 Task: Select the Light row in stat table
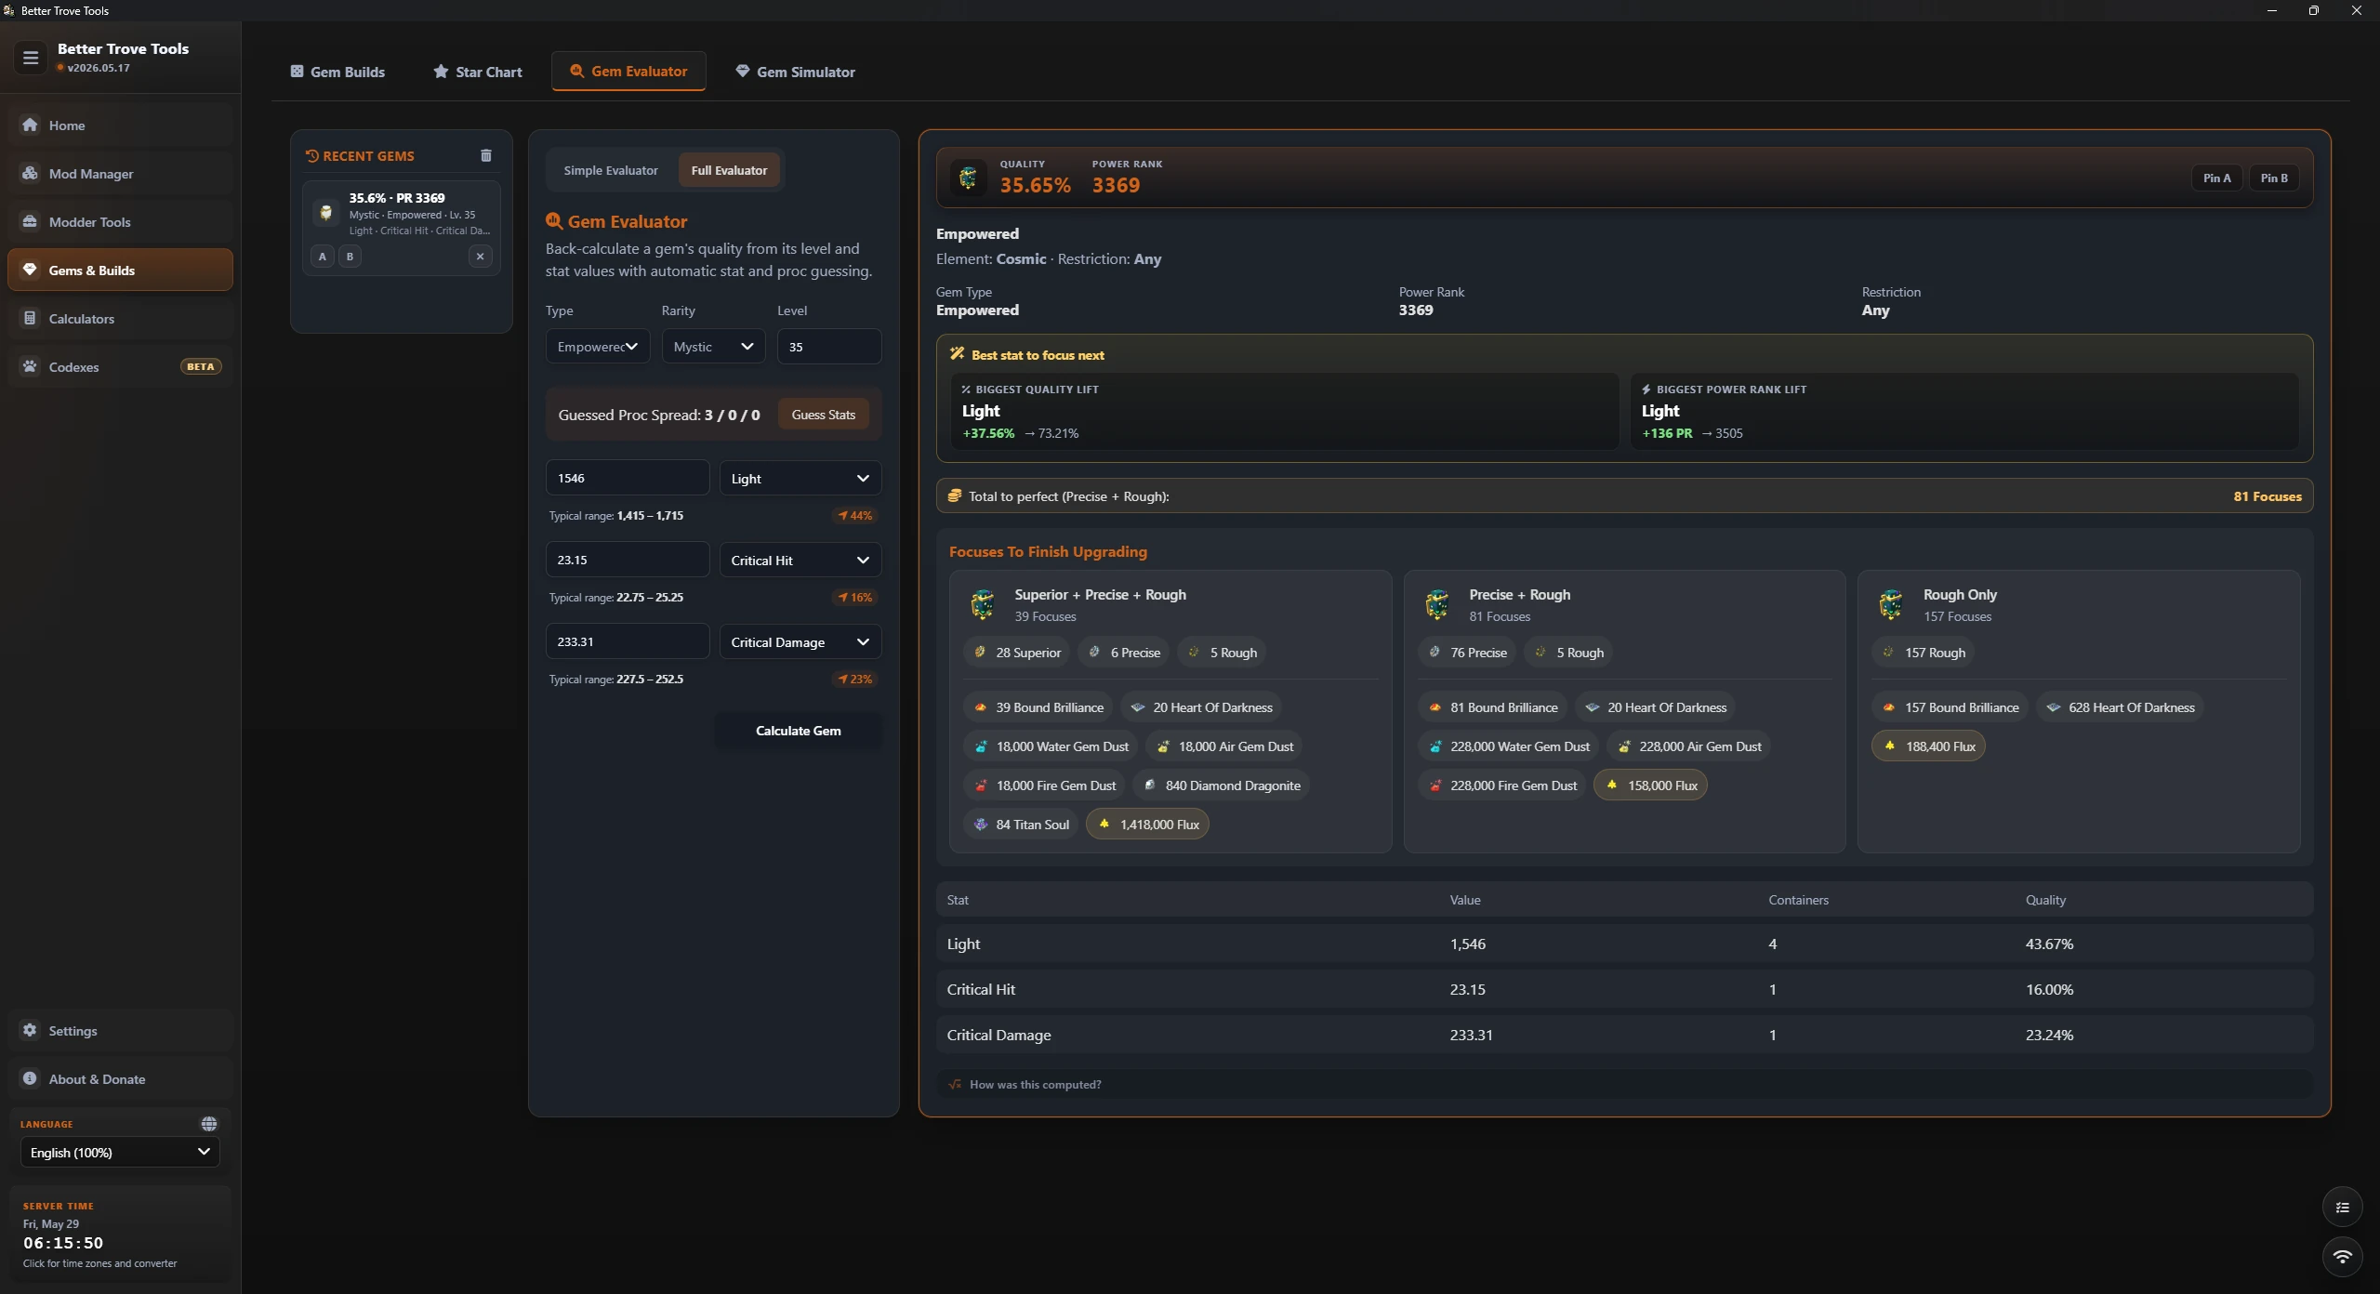[x=1624, y=944]
